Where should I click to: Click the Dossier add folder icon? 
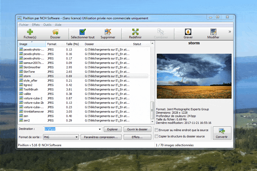coord(55,32)
